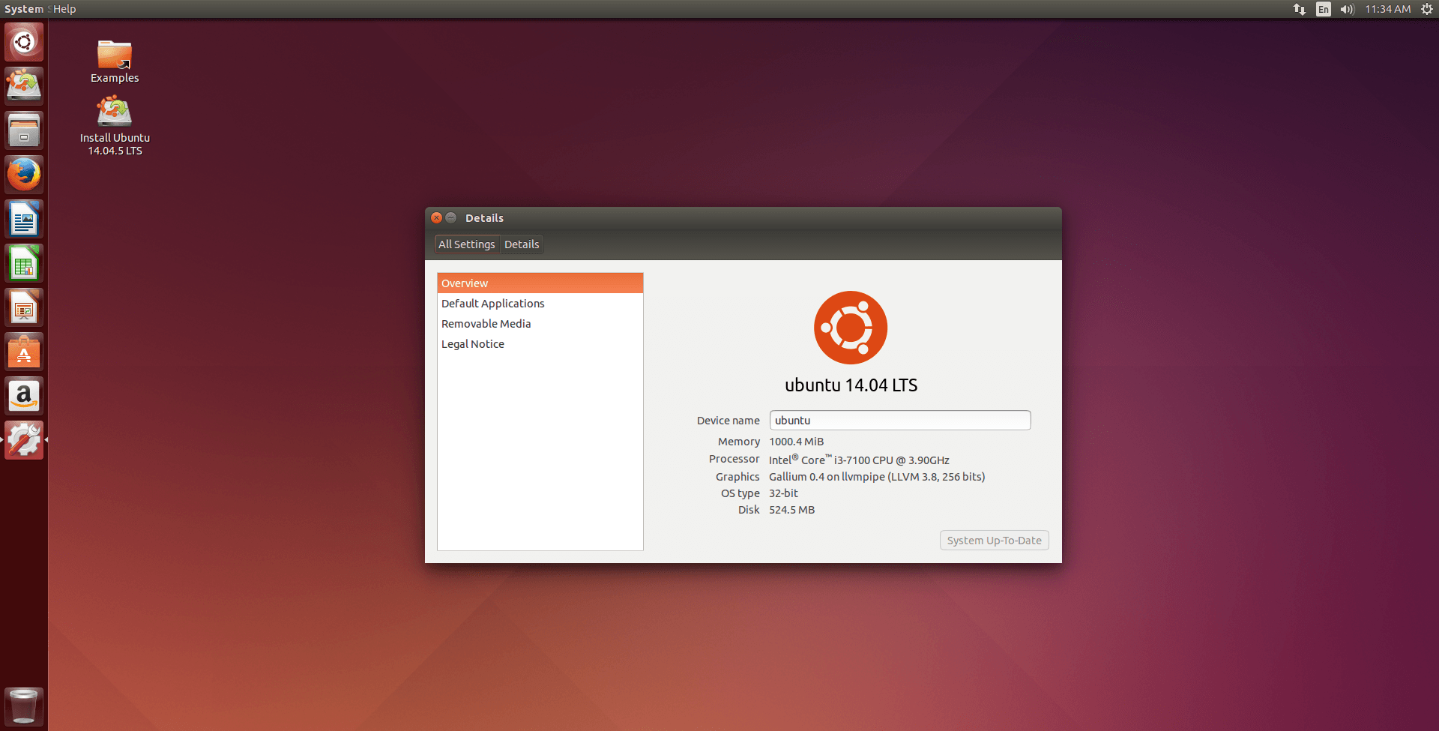Go back to All Settings

coord(467,244)
